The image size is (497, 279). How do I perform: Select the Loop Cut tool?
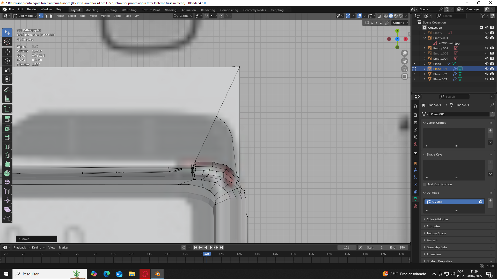(x=7, y=146)
